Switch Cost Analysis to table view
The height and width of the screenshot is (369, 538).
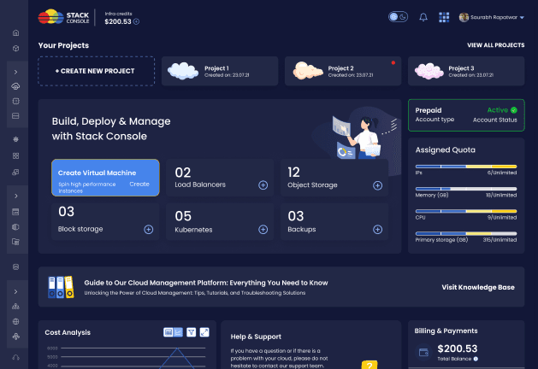click(168, 331)
